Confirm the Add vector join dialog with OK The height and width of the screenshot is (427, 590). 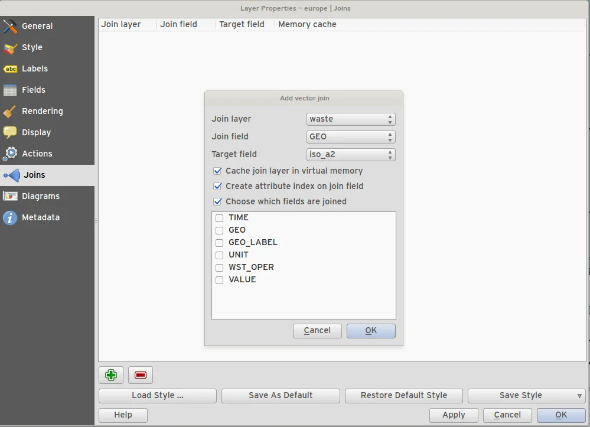click(x=371, y=331)
